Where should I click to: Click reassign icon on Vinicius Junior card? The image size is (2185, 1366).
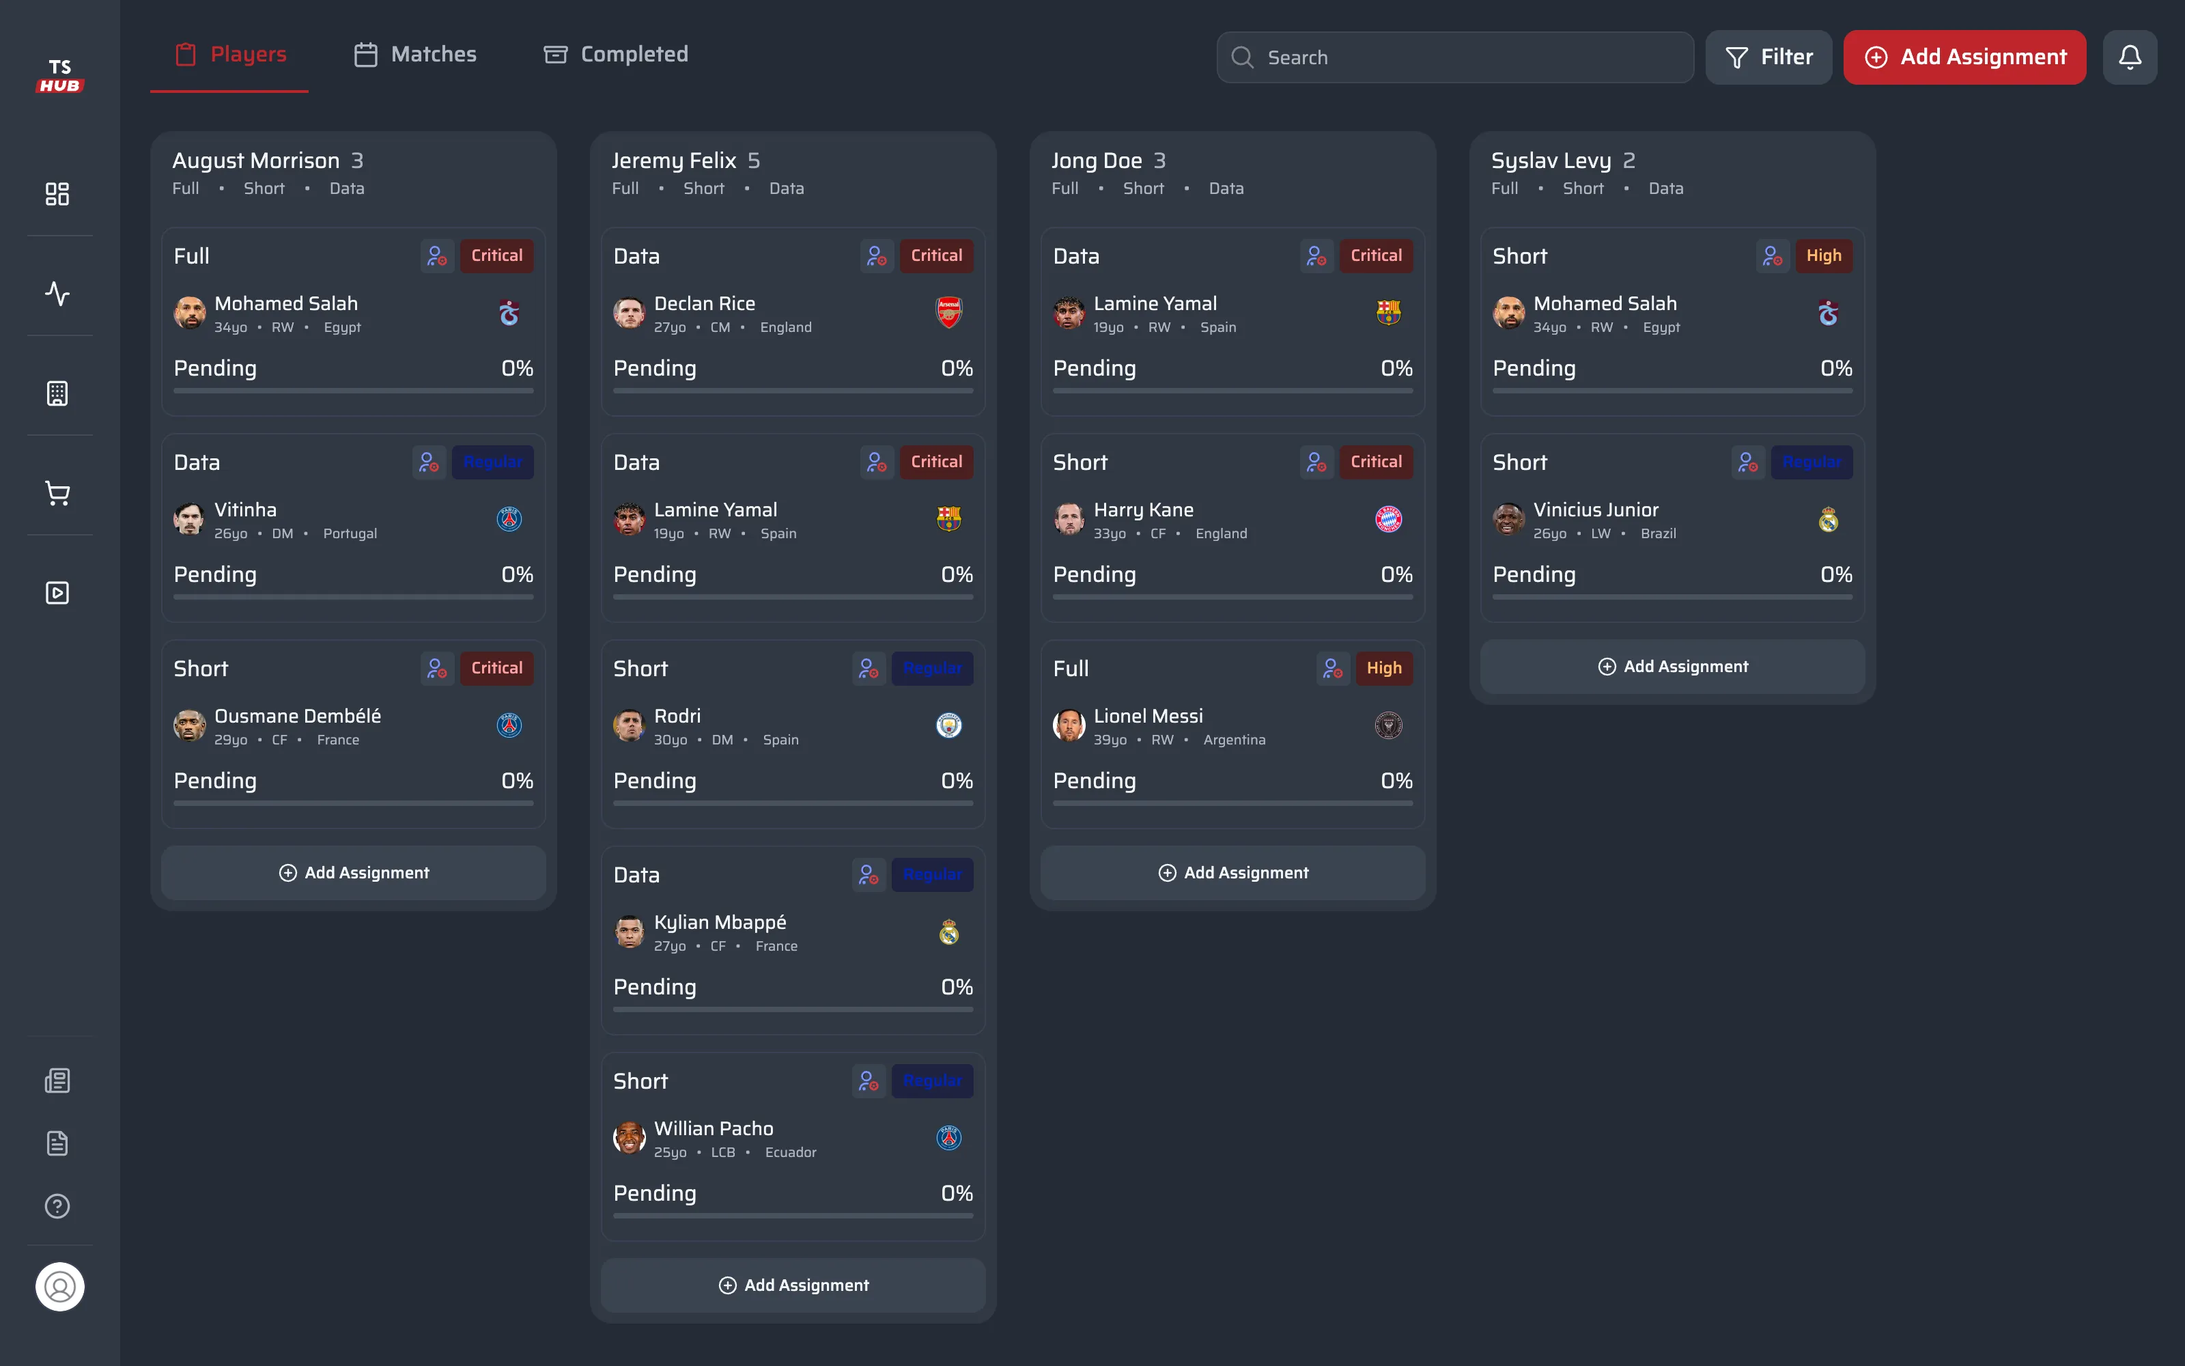pyautogui.click(x=1748, y=462)
